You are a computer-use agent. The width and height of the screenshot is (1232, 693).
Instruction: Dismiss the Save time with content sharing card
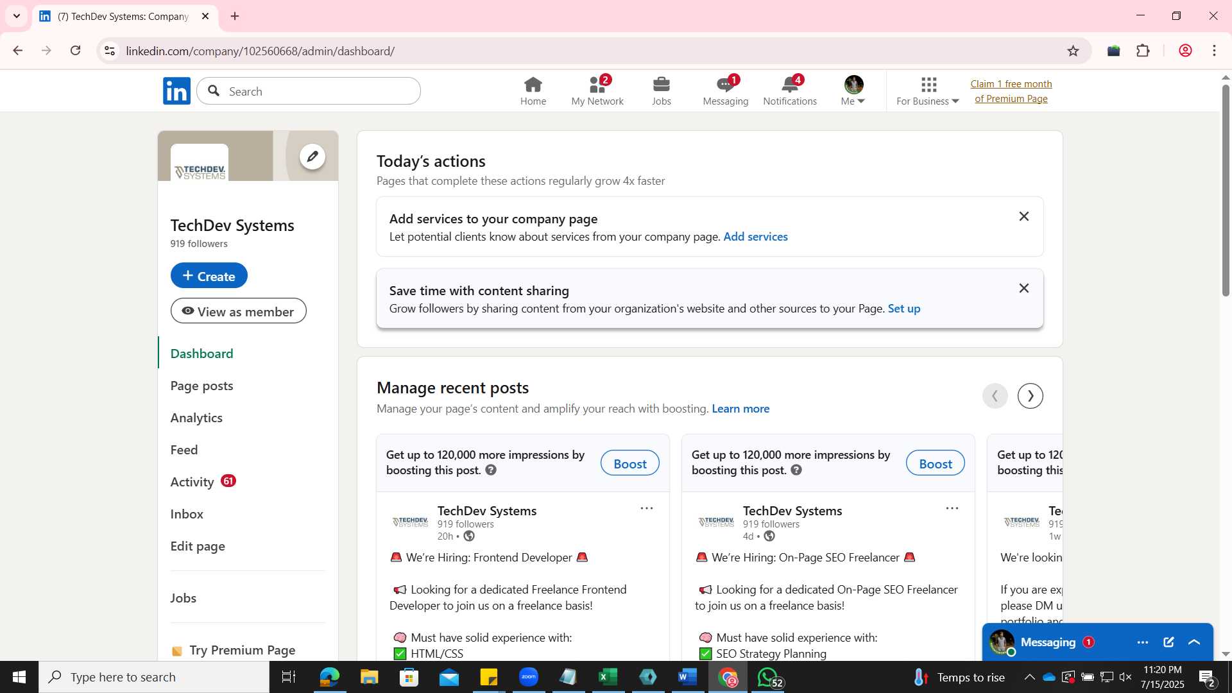(x=1024, y=289)
